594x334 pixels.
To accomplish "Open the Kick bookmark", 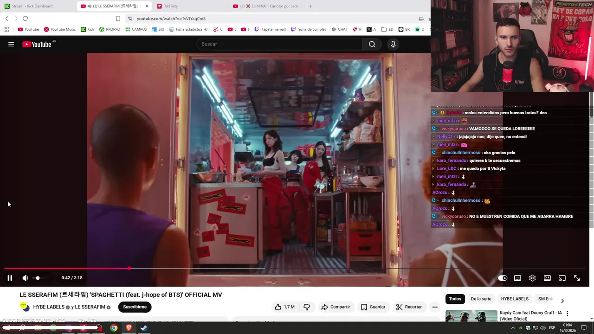I will click(87, 29).
